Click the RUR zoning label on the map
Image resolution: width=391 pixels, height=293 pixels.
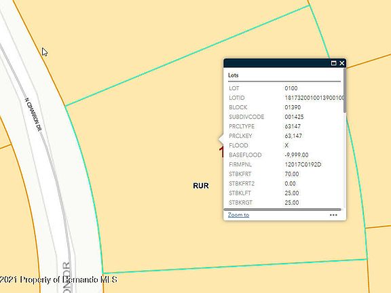pos(201,186)
